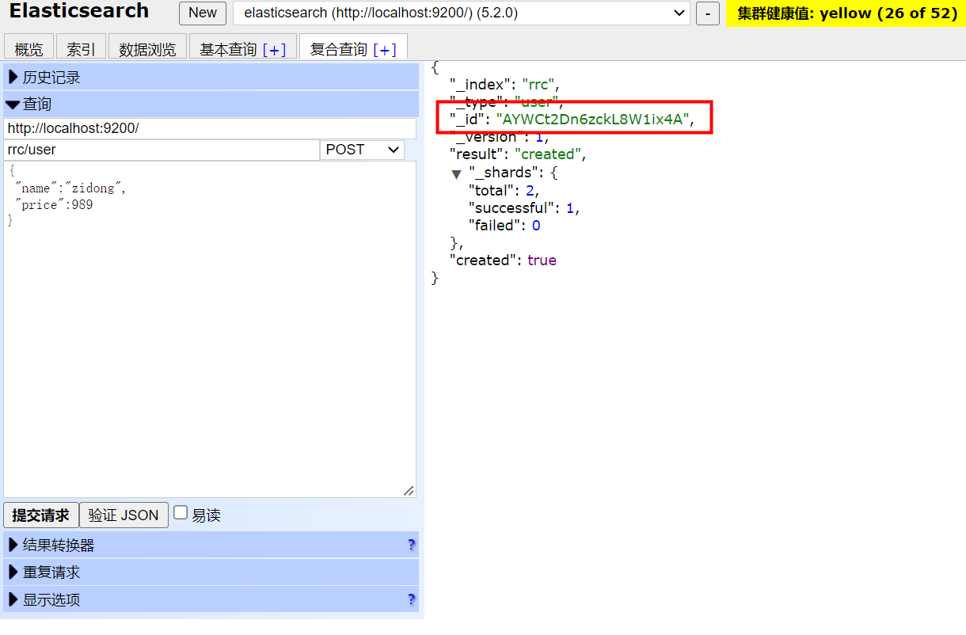Add a new 复合查询 tab with [+]
Screen dimensions: 966x635
pos(385,50)
